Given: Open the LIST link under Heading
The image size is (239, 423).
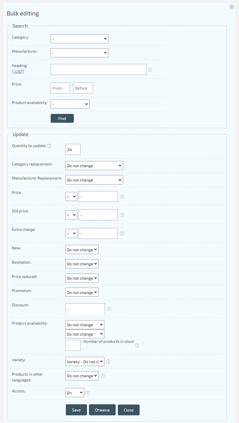Looking at the screenshot, I should 18,71.
